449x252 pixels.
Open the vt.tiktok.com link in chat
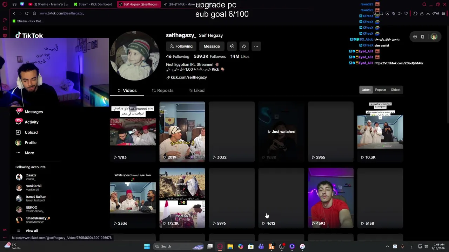399,63
